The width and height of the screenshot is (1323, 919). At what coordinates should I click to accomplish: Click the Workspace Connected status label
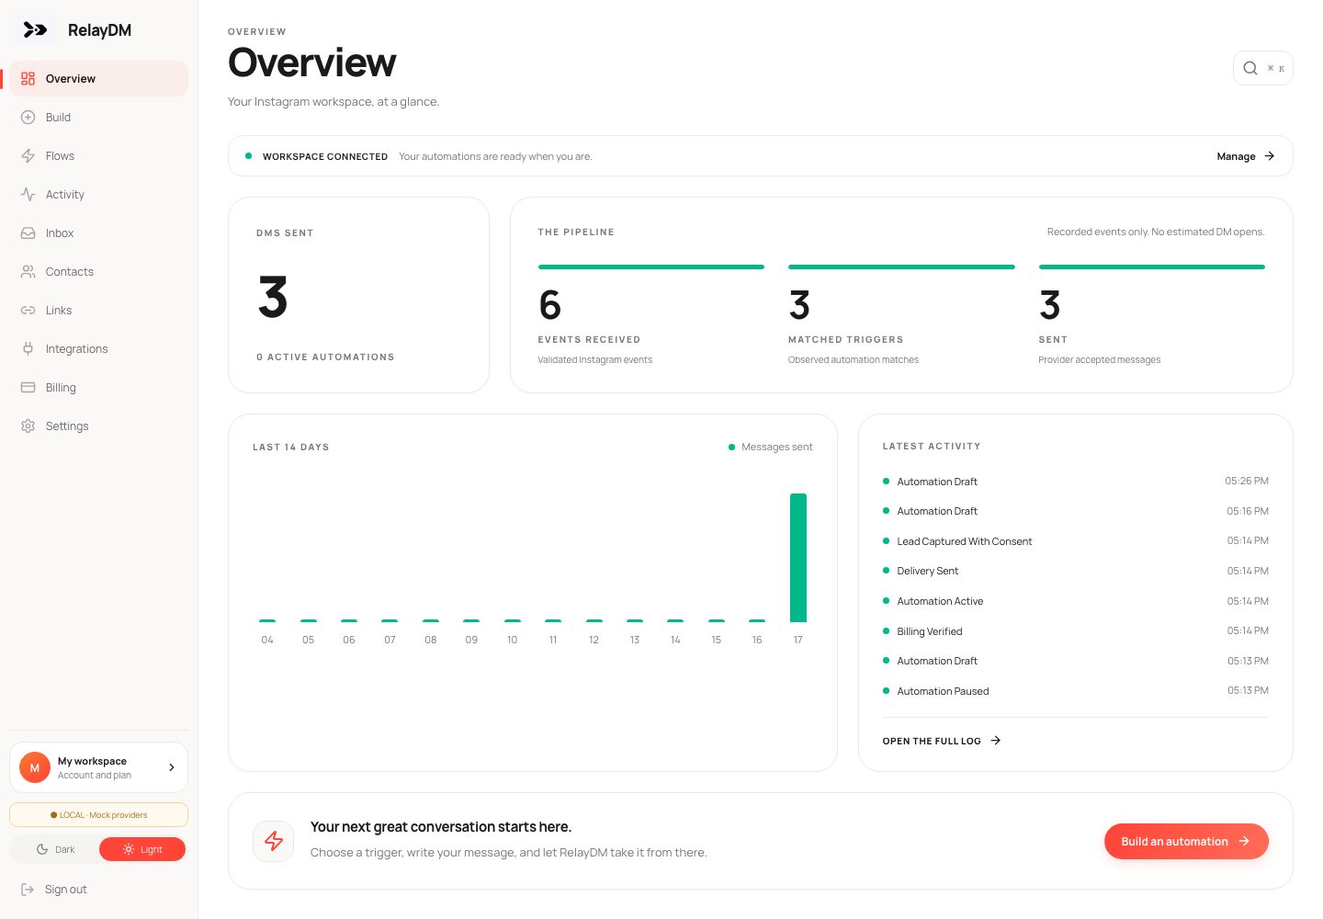coord(325,157)
